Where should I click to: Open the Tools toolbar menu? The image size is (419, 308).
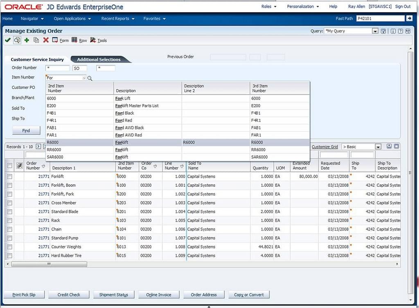click(x=99, y=40)
